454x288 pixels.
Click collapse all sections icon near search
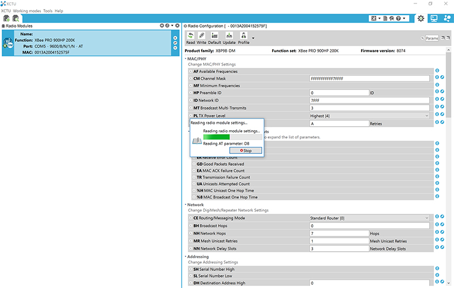pos(448,38)
